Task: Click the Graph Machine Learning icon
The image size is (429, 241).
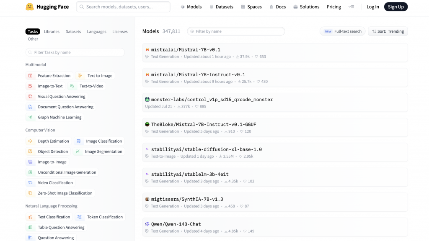Action: point(30,117)
